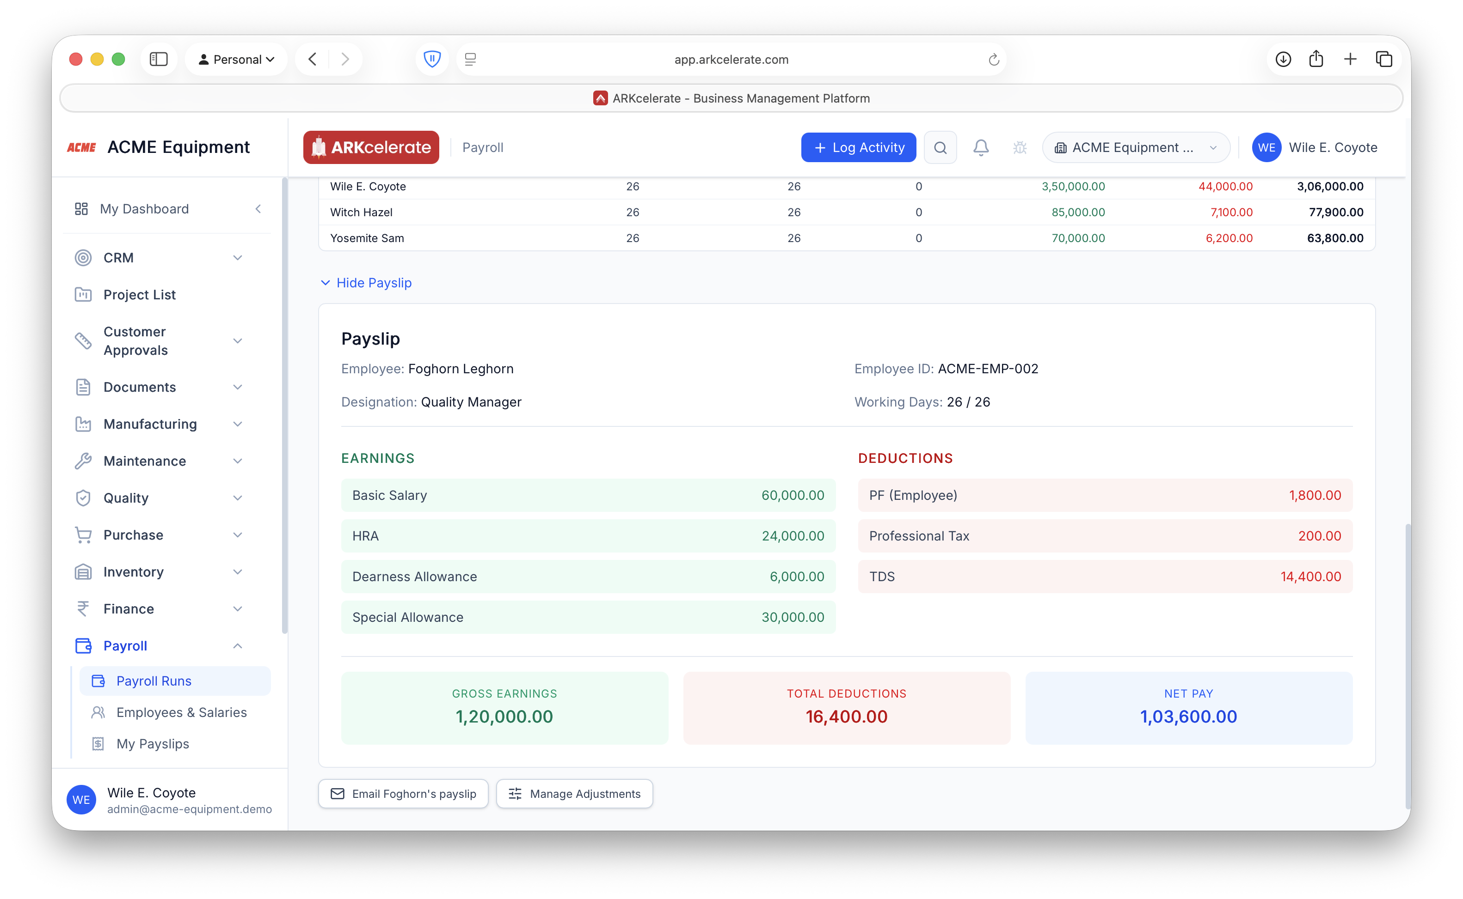Open a new tab with plus icon
This screenshot has height=899, width=1463.
(1350, 59)
